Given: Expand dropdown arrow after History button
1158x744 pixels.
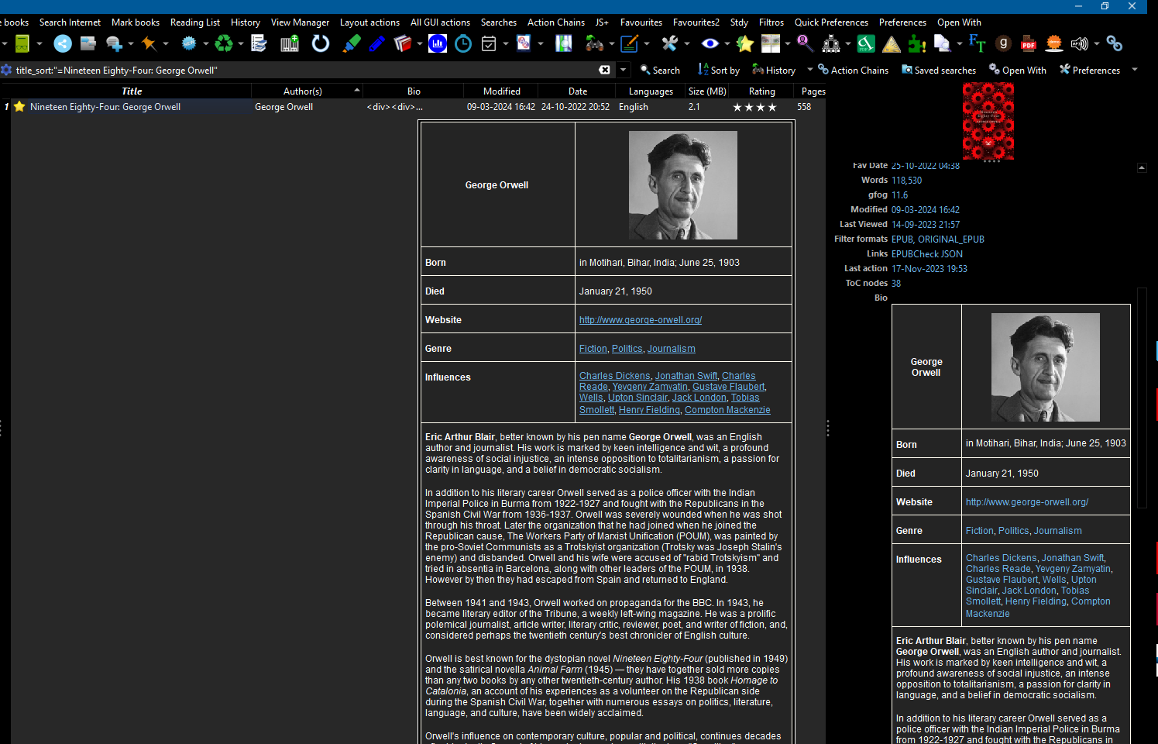Looking at the screenshot, I should coord(810,70).
